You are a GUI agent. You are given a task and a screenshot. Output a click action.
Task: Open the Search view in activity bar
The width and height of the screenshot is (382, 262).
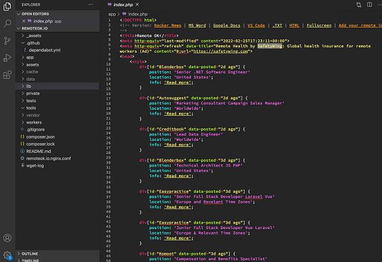point(8,24)
